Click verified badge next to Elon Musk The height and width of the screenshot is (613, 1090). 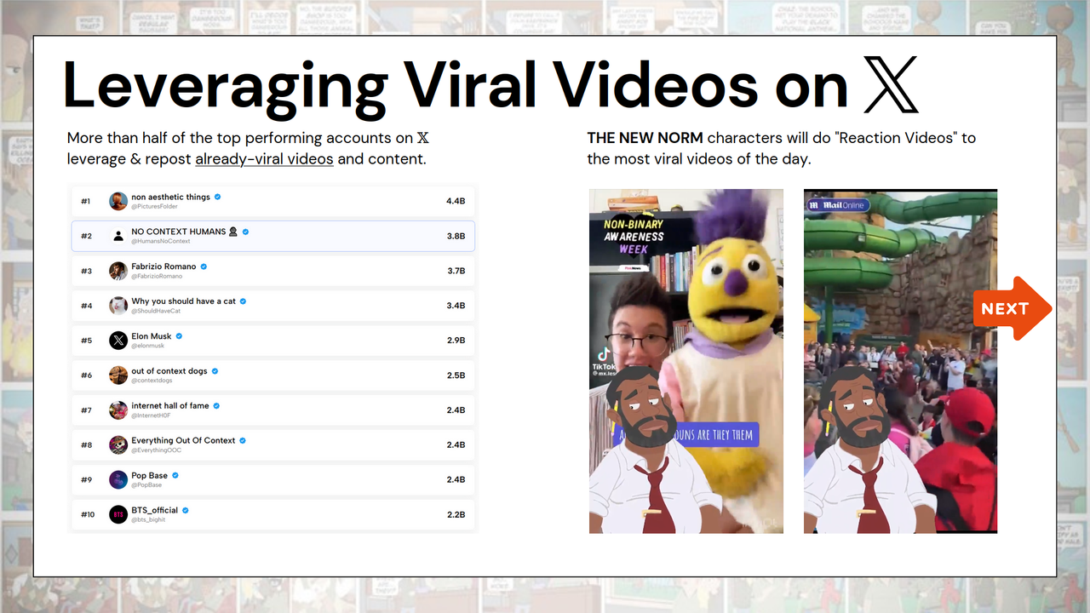(180, 336)
